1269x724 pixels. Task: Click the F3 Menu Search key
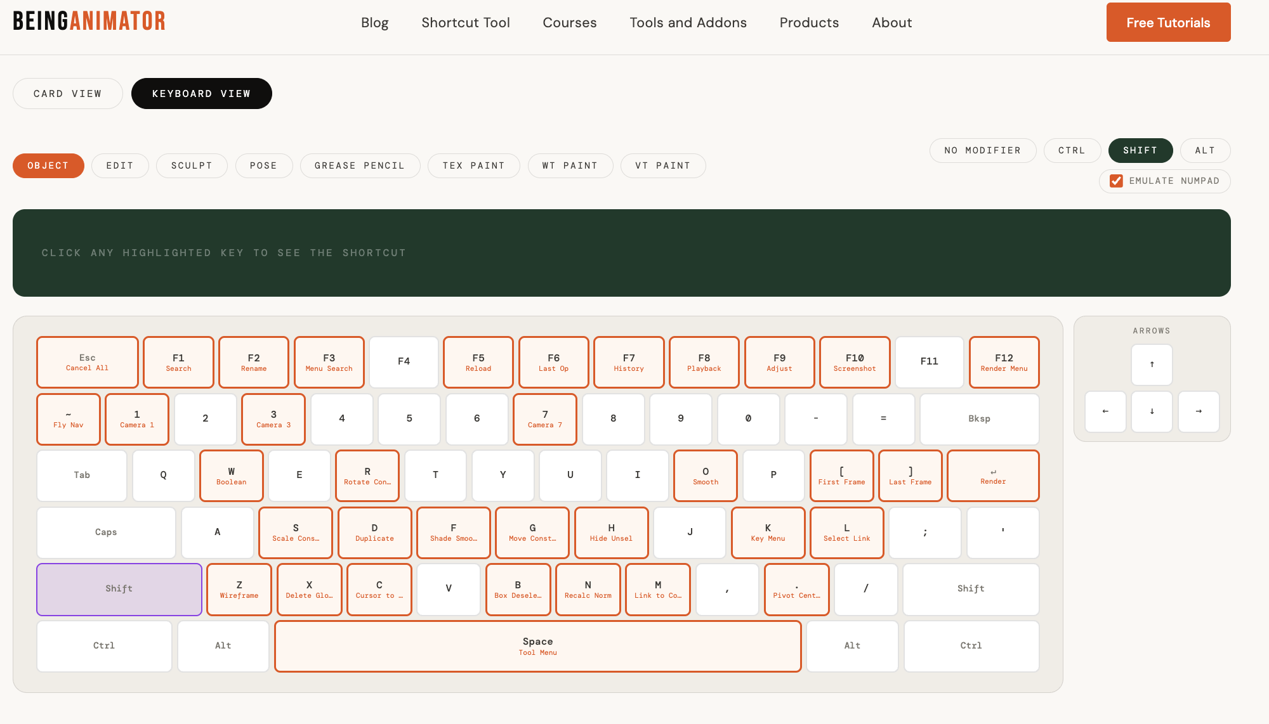329,362
